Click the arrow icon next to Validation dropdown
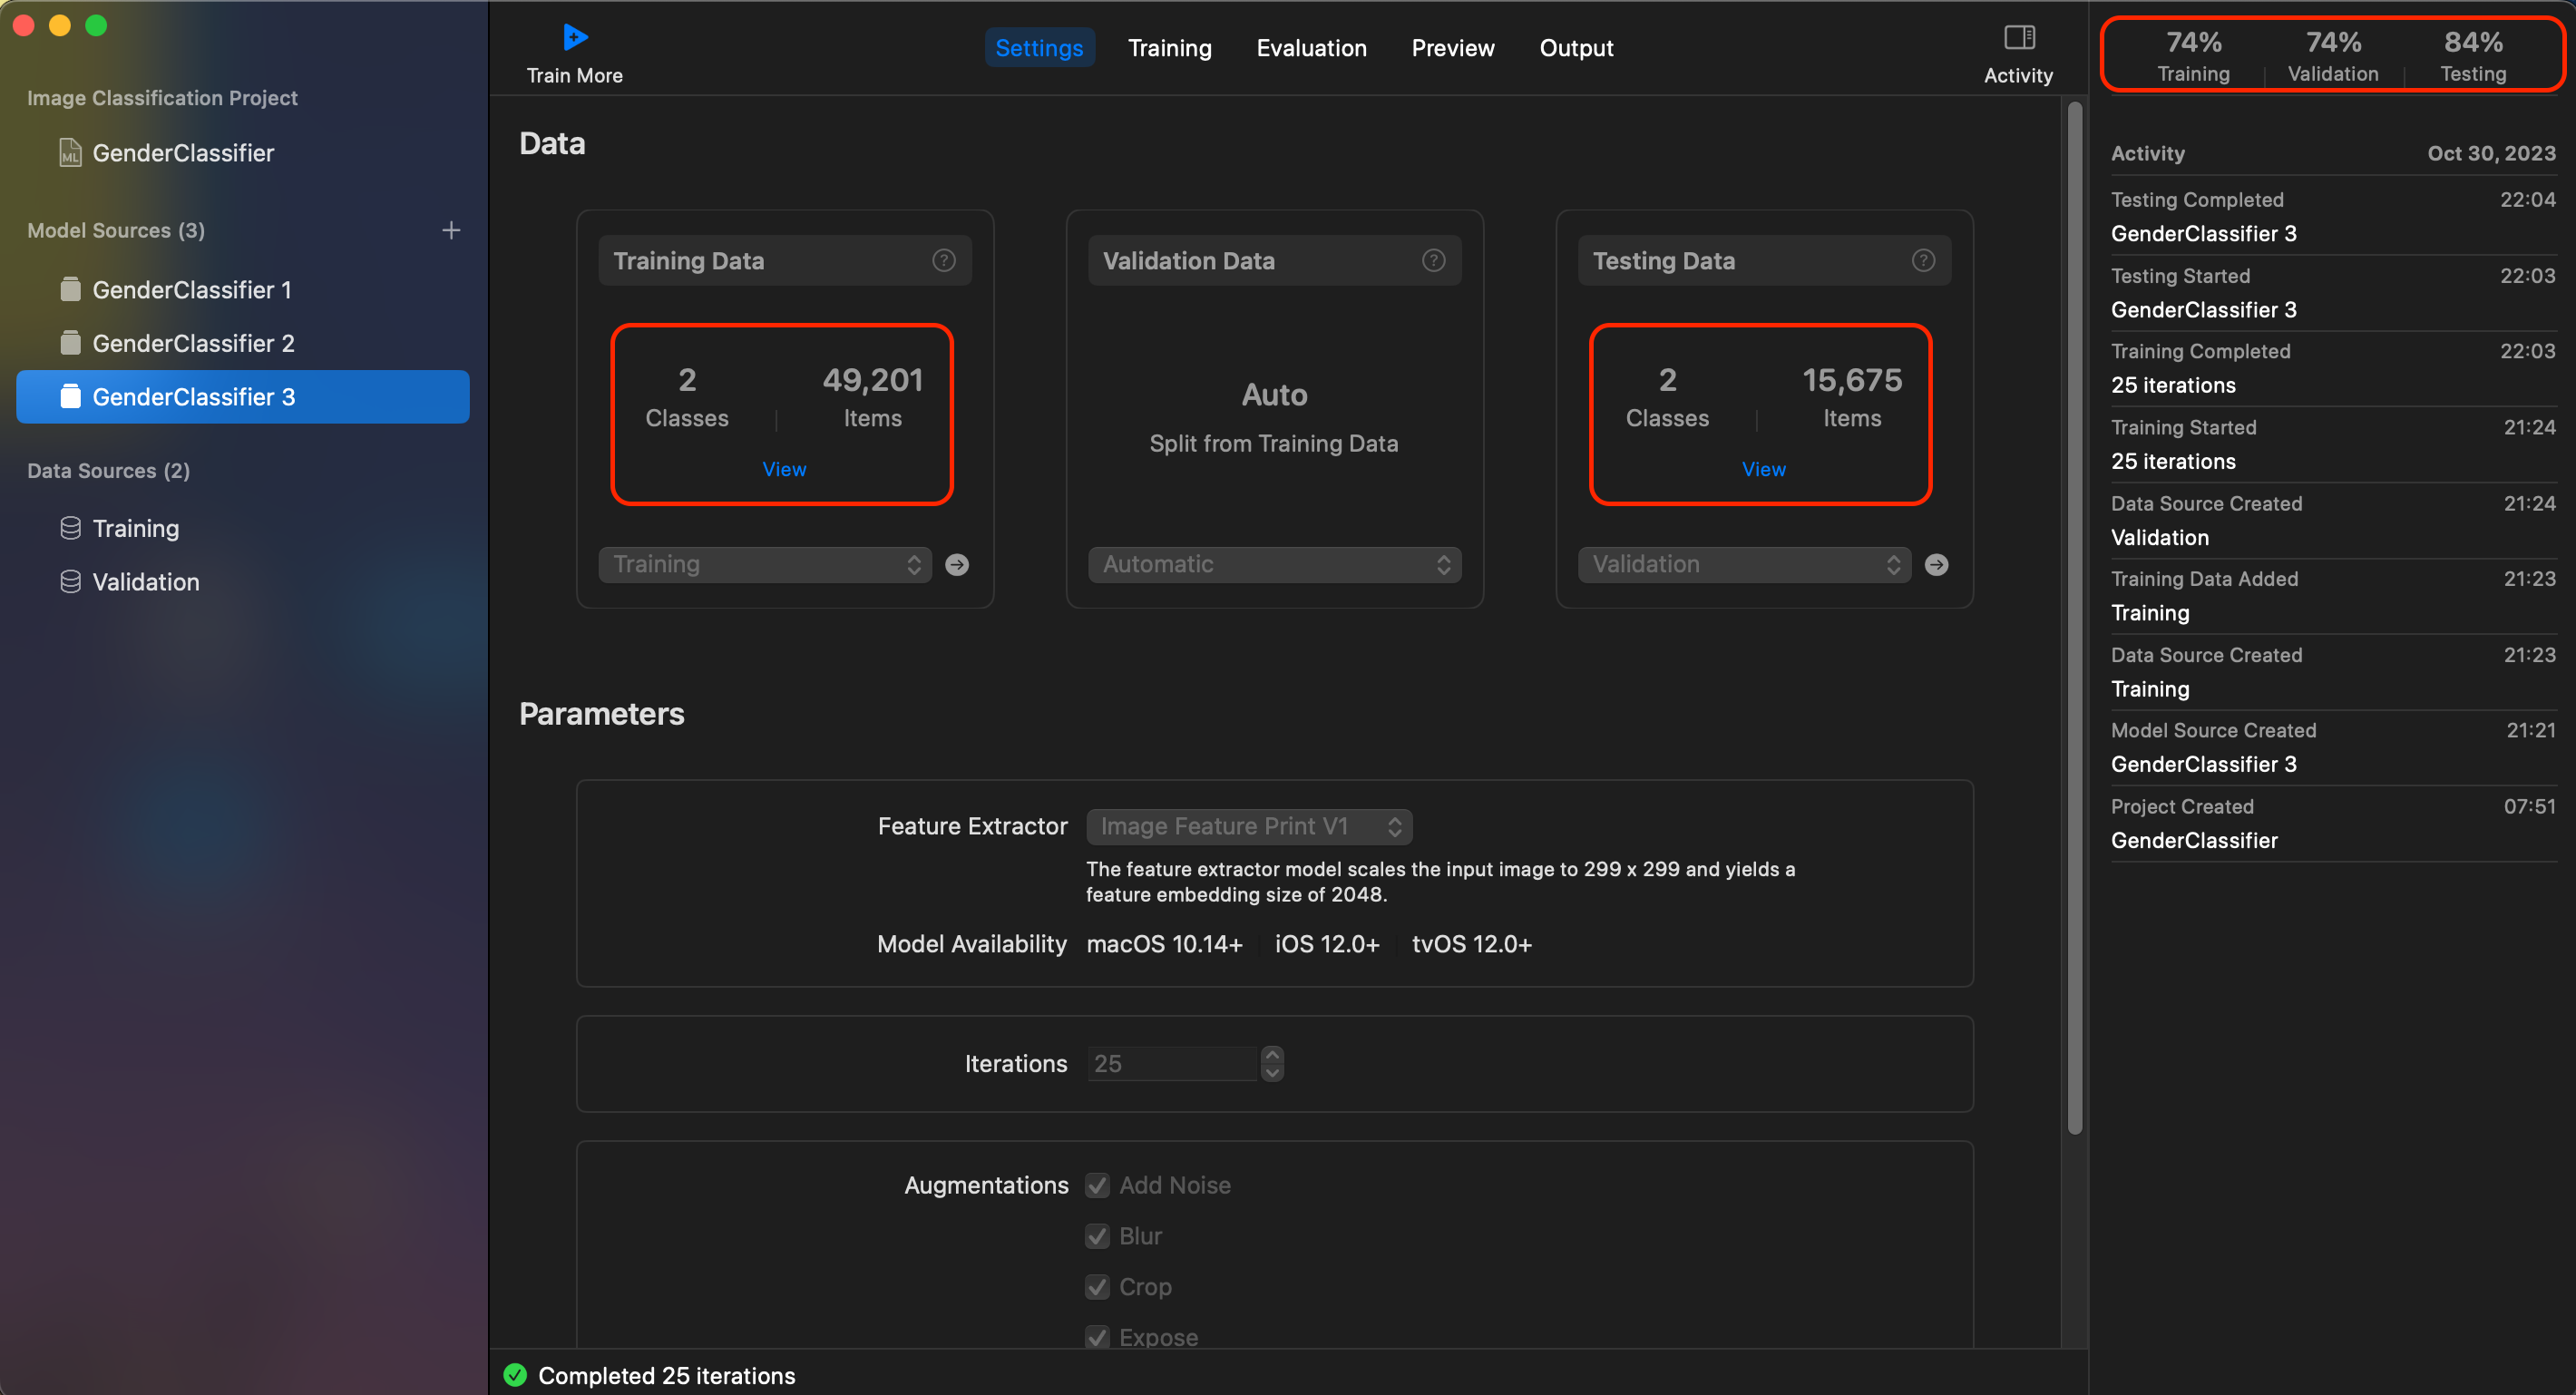Screen dimensions: 2576x1395 pyautogui.click(x=1936, y=565)
